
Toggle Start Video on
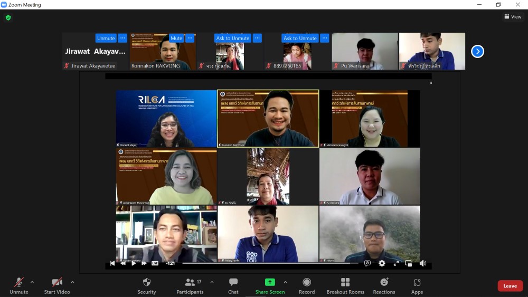click(57, 285)
